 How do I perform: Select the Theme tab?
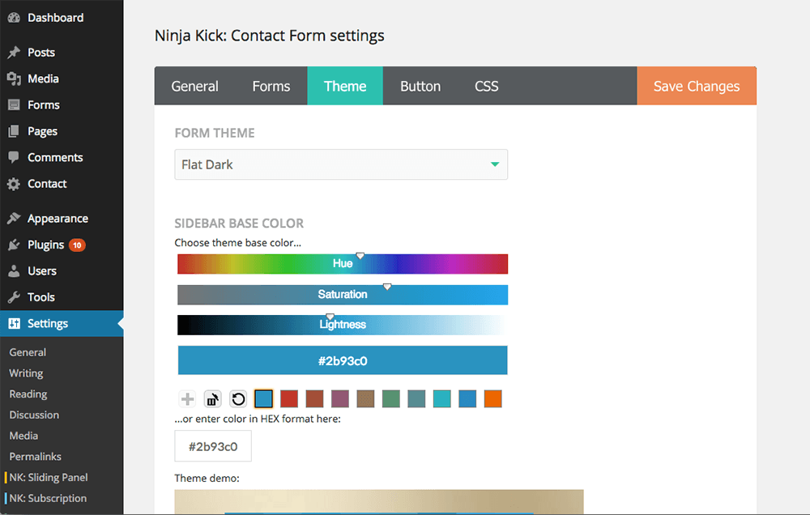point(345,86)
